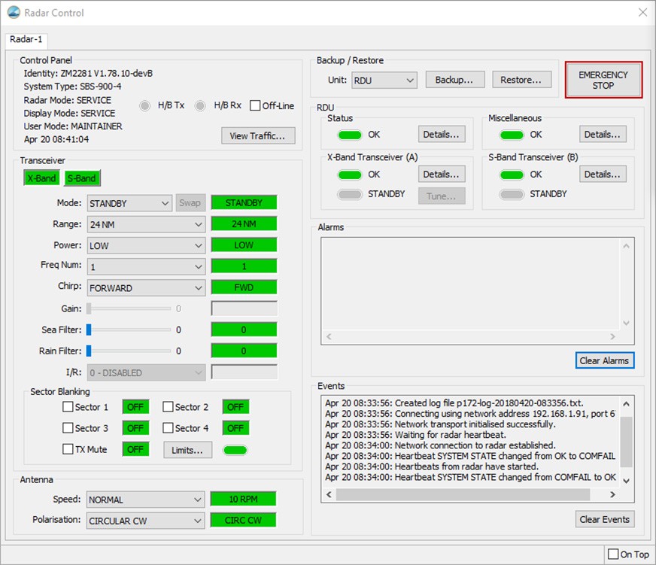Switch to the Radar-1 tab

pos(27,39)
